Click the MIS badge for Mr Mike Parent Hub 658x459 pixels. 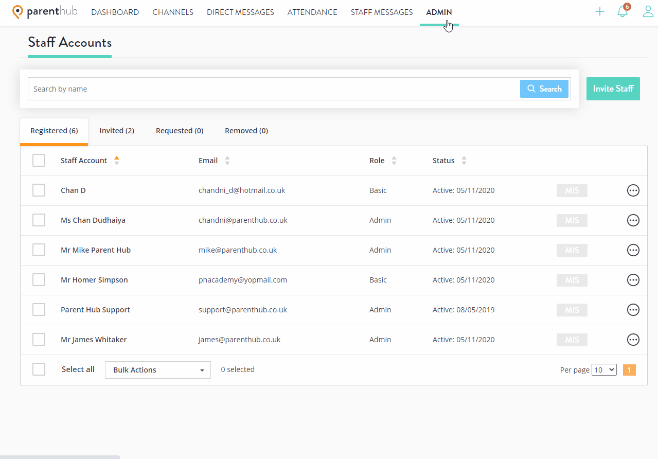tap(572, 250)
